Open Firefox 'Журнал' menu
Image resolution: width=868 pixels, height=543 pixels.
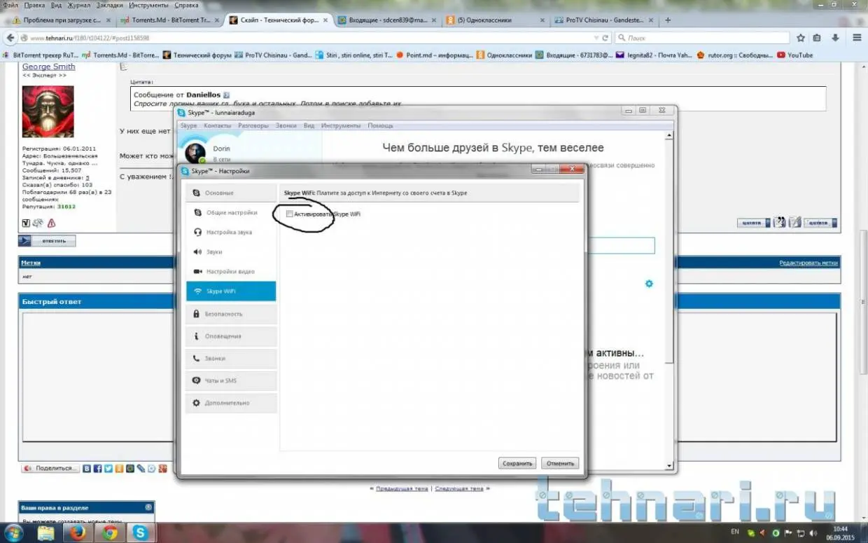79,5
